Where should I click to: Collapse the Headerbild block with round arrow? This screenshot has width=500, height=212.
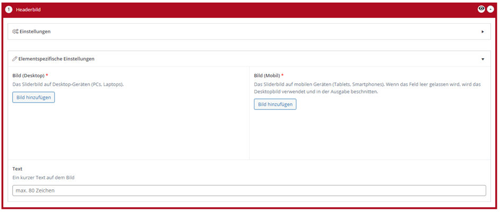pyautogui.click(x=490, y=9)
